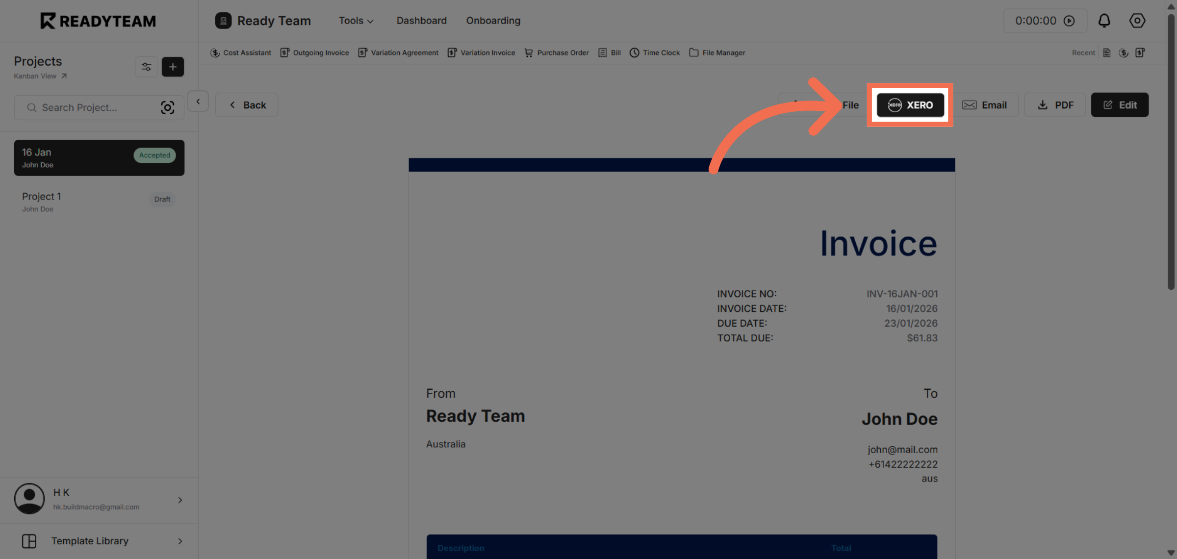Screen dimensions: 1177x559
Task: Click the Purchase Order toolbar icon
Action: 556,52
